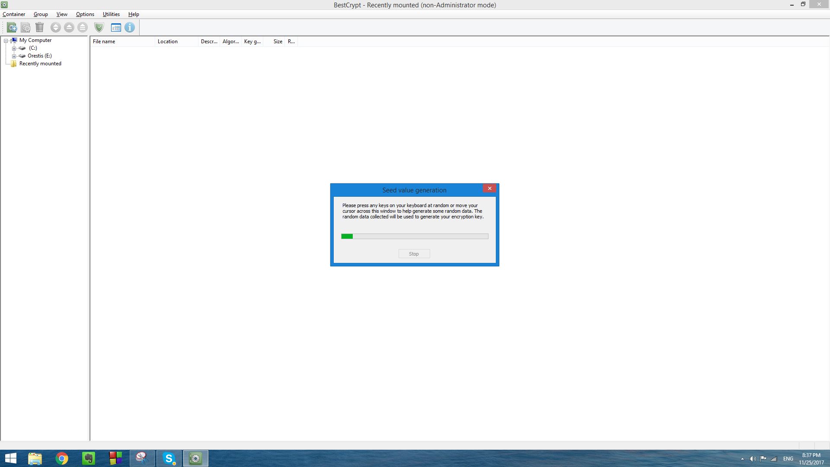
Task: Open the Options menu
Action: (x=85, y=14)
